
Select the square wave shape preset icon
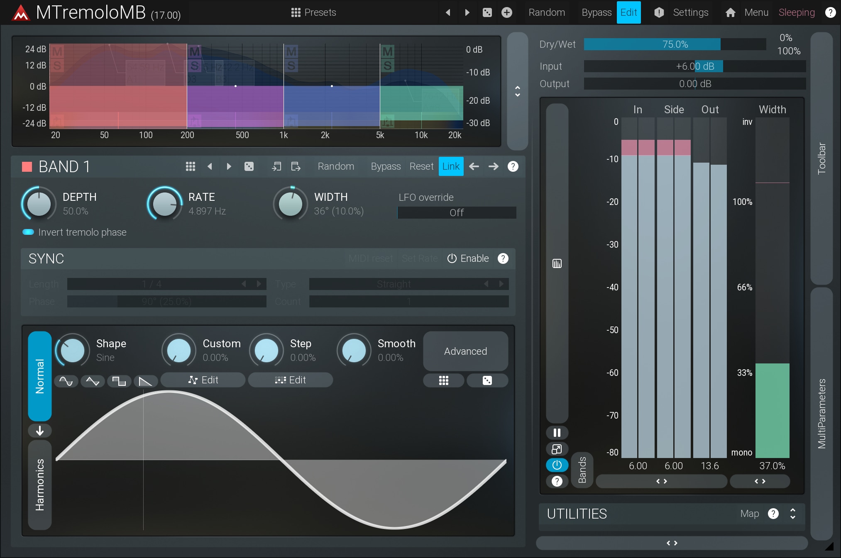point(119,381)
